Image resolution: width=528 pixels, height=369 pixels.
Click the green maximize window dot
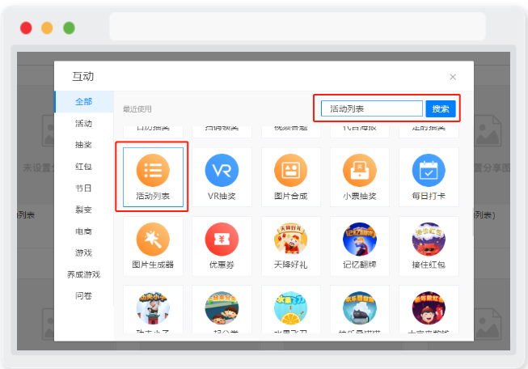coord(69,28)
